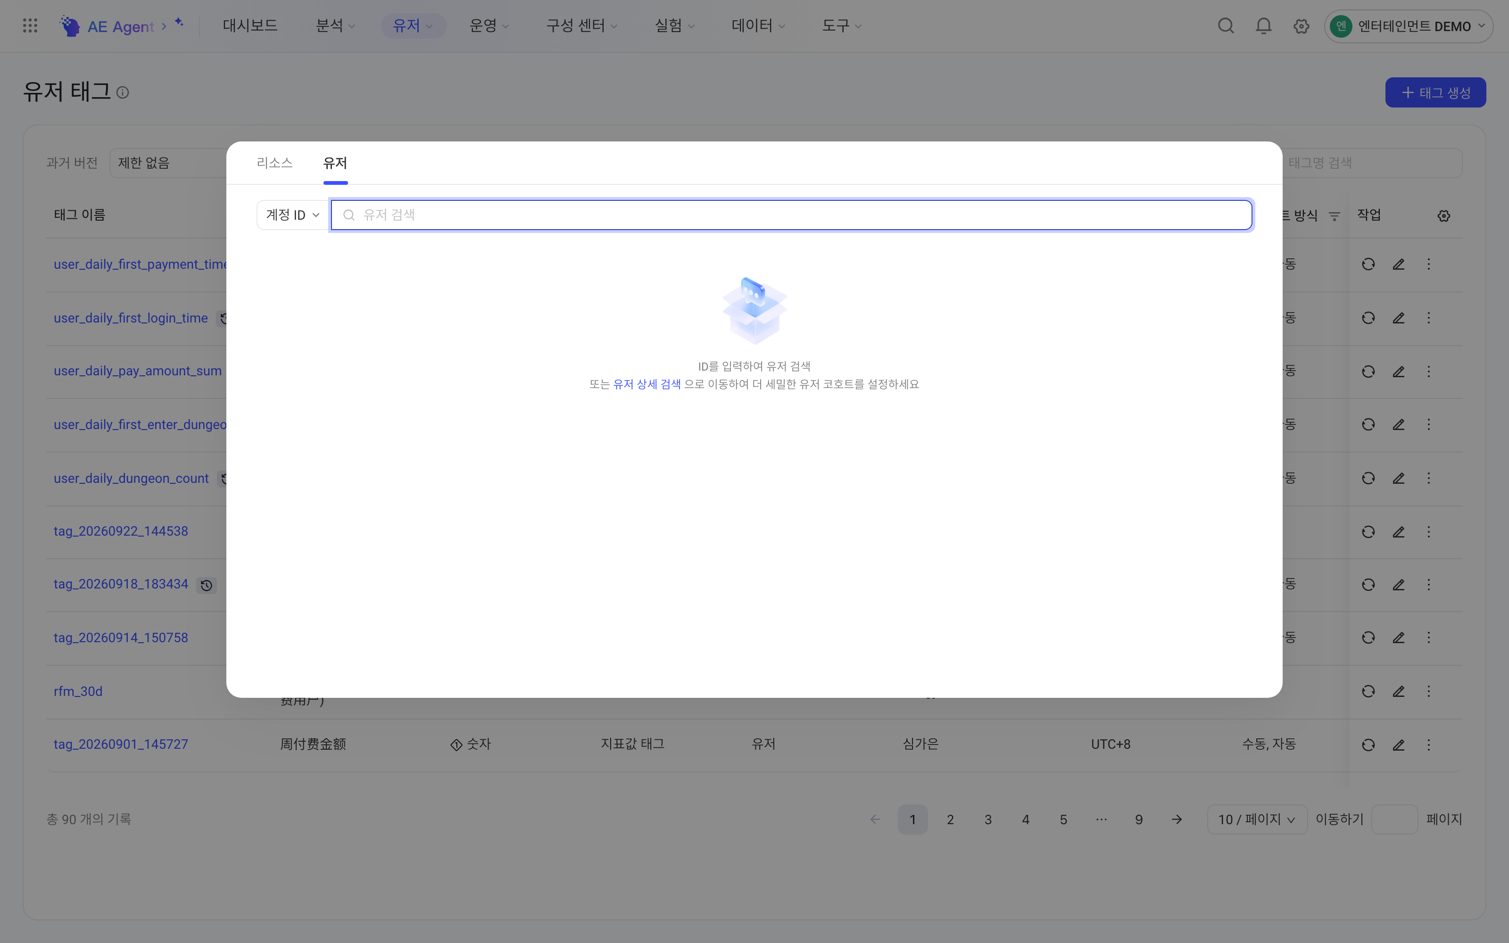This screenshot has height=943, width=1509.
Task: Open the 10 / 페이지 page size dropdown
Action: coord(1256,819)
